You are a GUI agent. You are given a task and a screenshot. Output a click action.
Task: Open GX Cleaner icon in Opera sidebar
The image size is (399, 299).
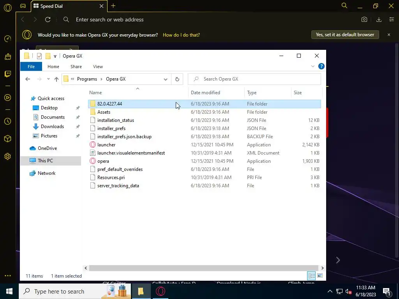point(8,56)
